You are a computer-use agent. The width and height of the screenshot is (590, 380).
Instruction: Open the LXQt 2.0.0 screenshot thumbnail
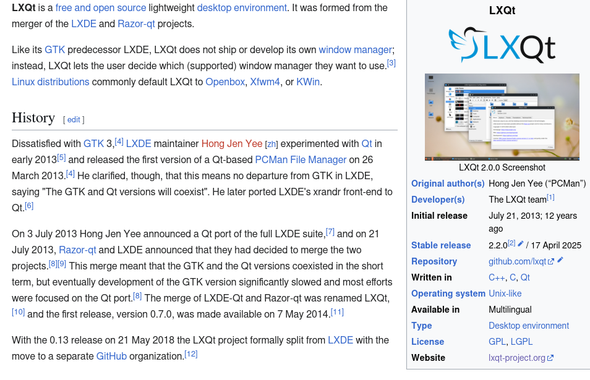click(502, 117)
